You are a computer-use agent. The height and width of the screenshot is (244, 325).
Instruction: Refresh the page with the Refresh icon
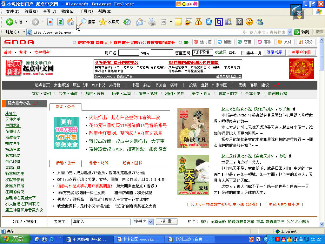pyautogui.click(x=60, y=22)
